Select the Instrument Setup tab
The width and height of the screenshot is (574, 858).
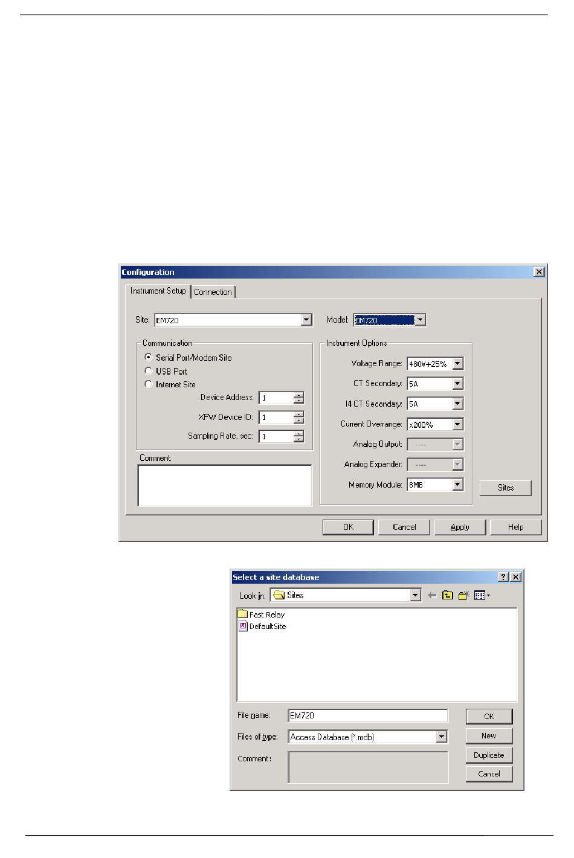point(158,291)
